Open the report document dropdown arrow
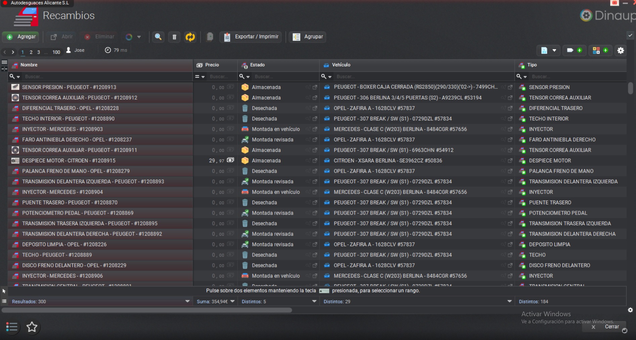636x340 pixels. click(554, 51)
